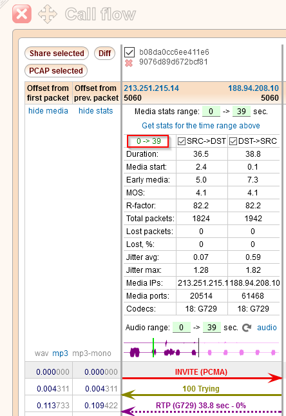Uncheck DST->SRC stats checkbox
This screenshot has width=286, height=416.
(x=233, y=141)
